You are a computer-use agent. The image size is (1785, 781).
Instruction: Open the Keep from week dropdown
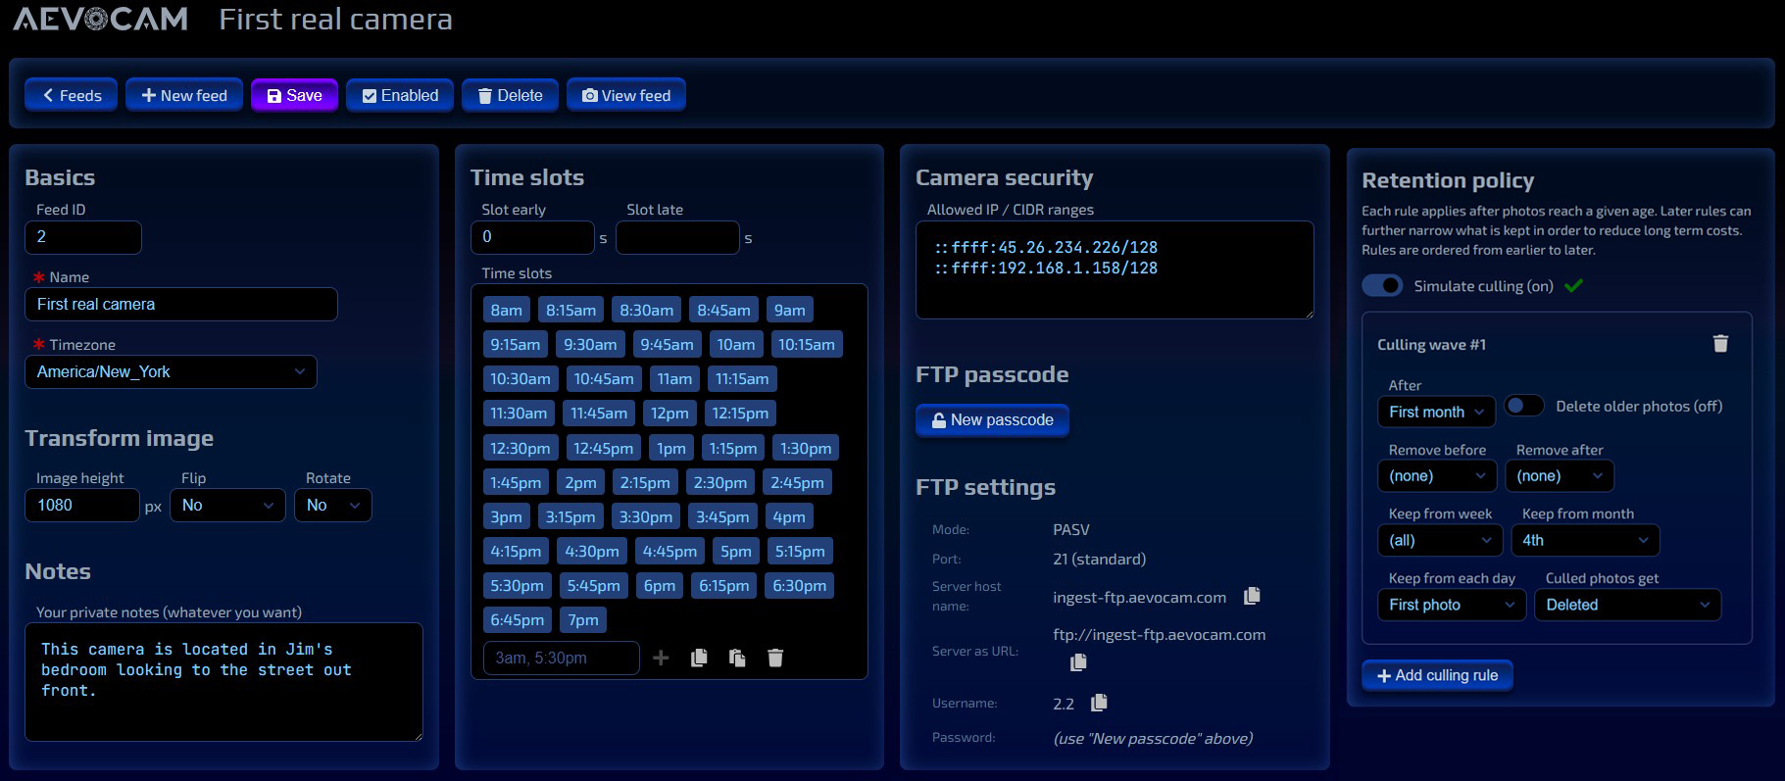click(x=1439, y=540)
